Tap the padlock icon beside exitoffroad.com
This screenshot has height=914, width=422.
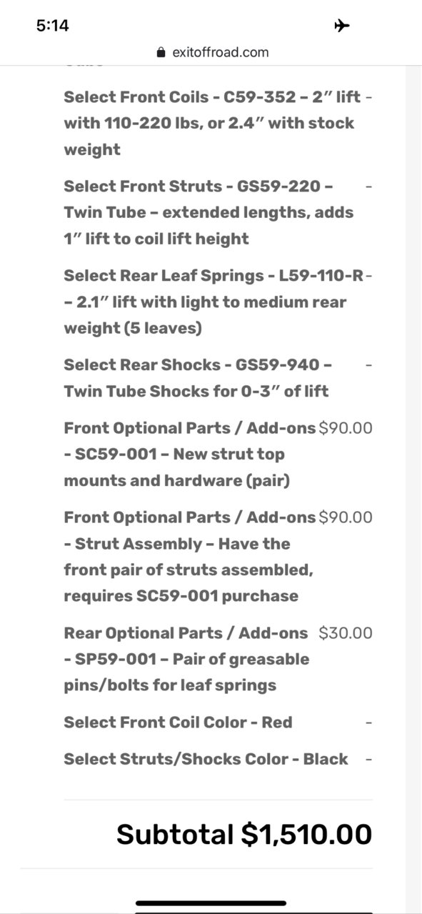click(161, 52)
